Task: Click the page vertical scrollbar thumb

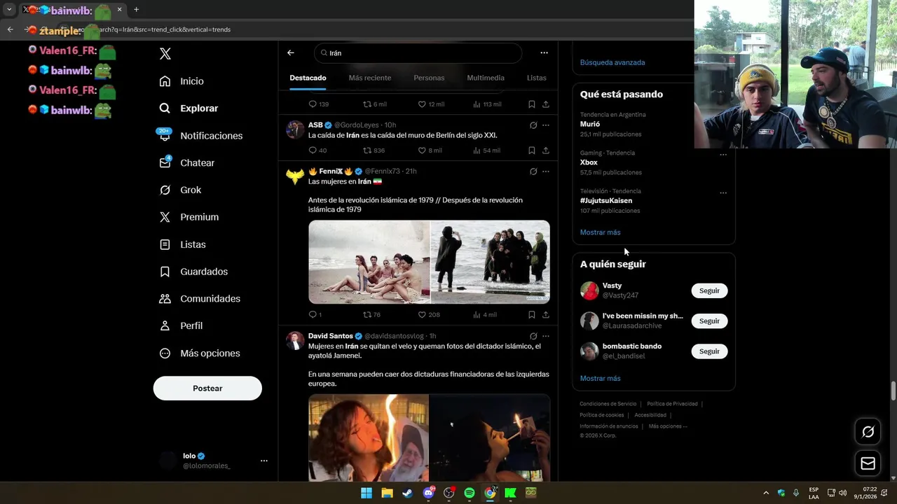Action: (x=893, y=391)
